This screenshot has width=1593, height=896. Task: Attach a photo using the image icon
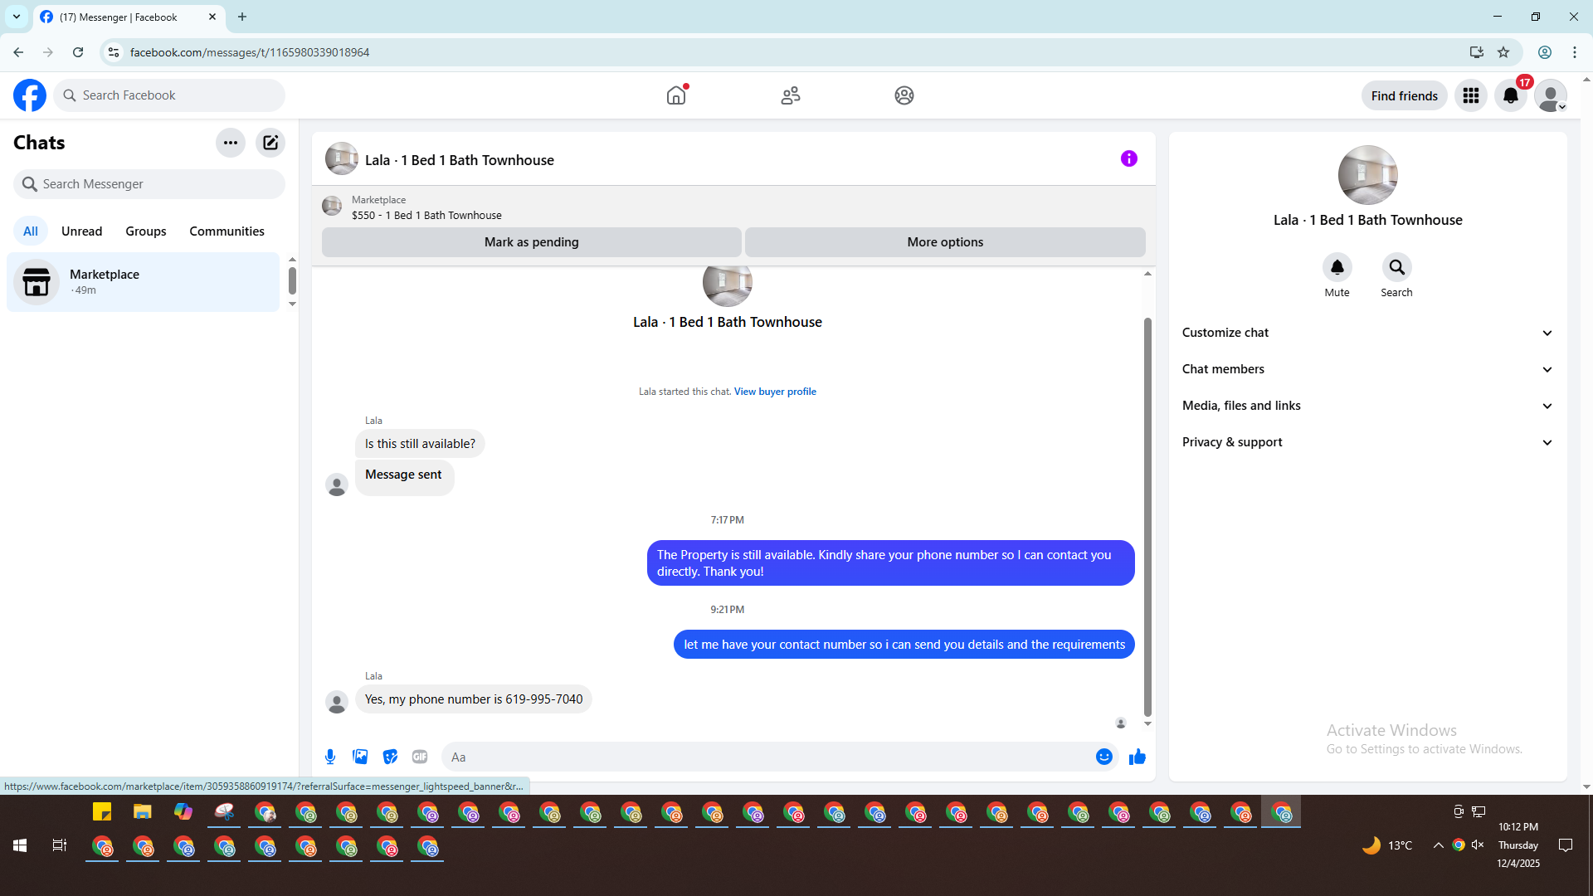pyautogui.click(x=360, y=757)
